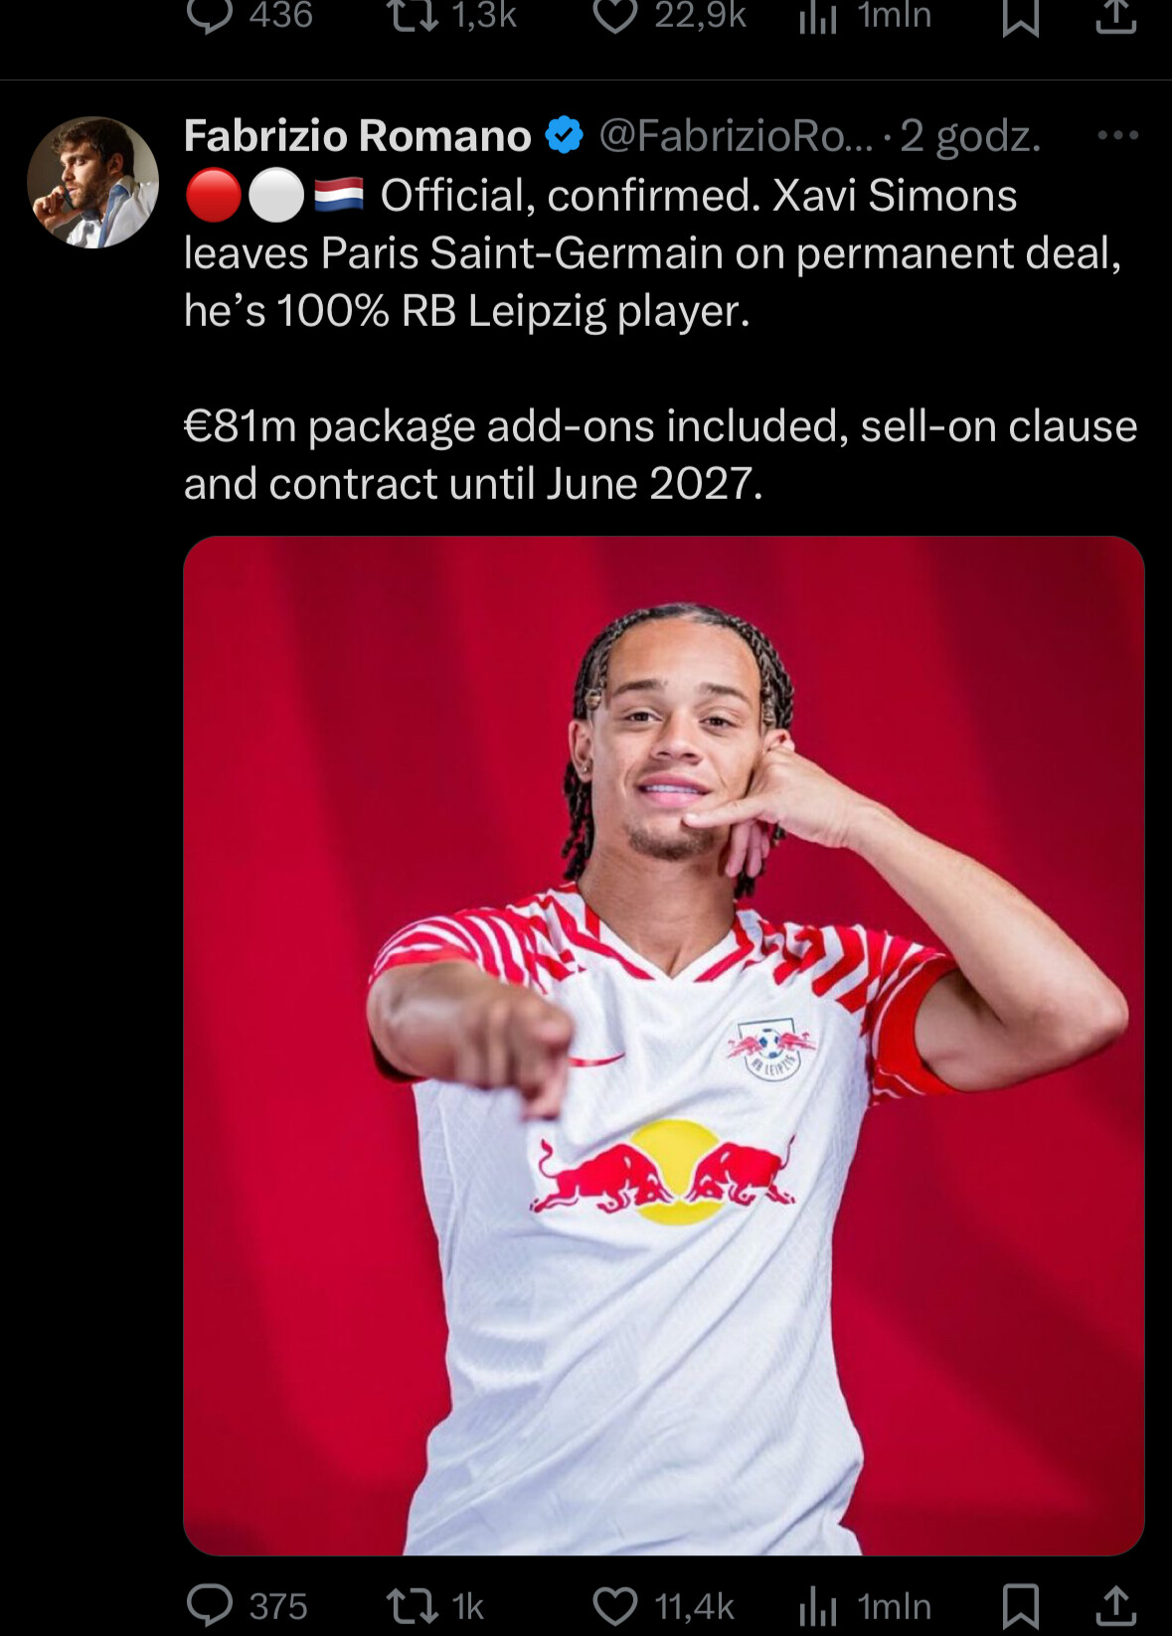Open the @FabrizioRo... handle
The height and width of the screenshot is (1636, 1172).
736,135
